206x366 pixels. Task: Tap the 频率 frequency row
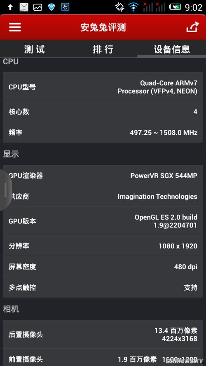click(x=103, y=133)
